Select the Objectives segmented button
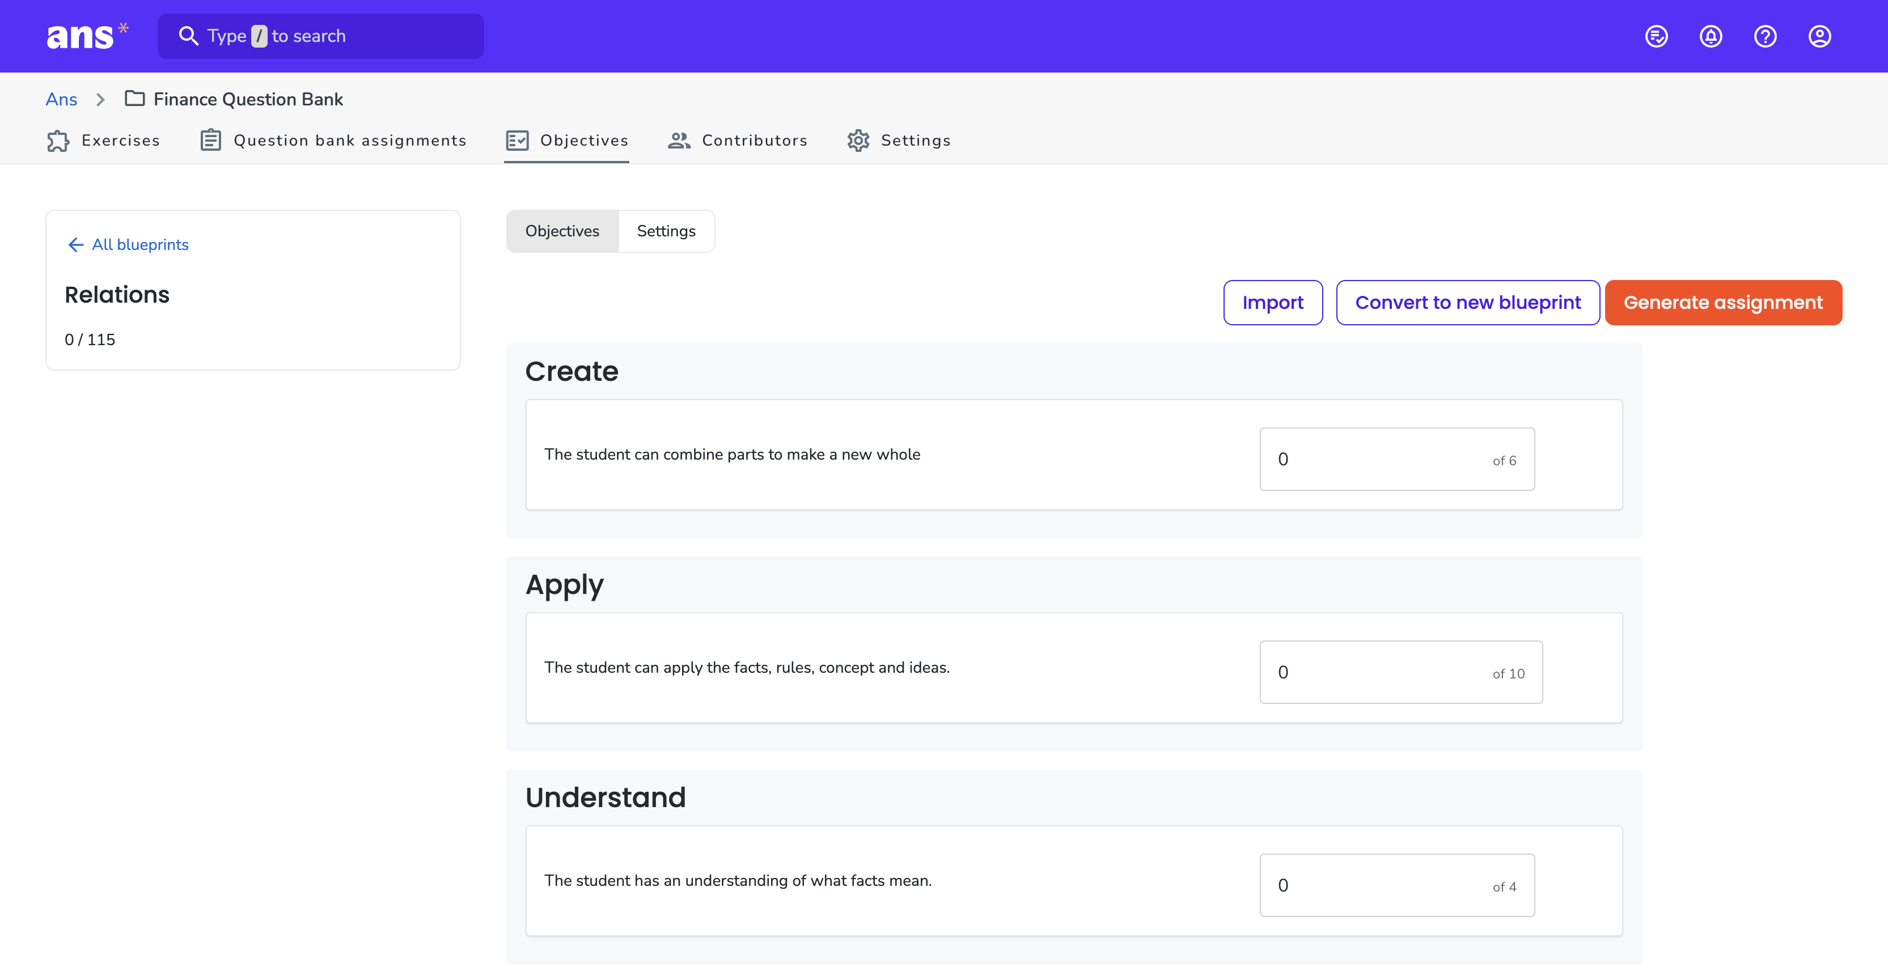 (562, 232)
